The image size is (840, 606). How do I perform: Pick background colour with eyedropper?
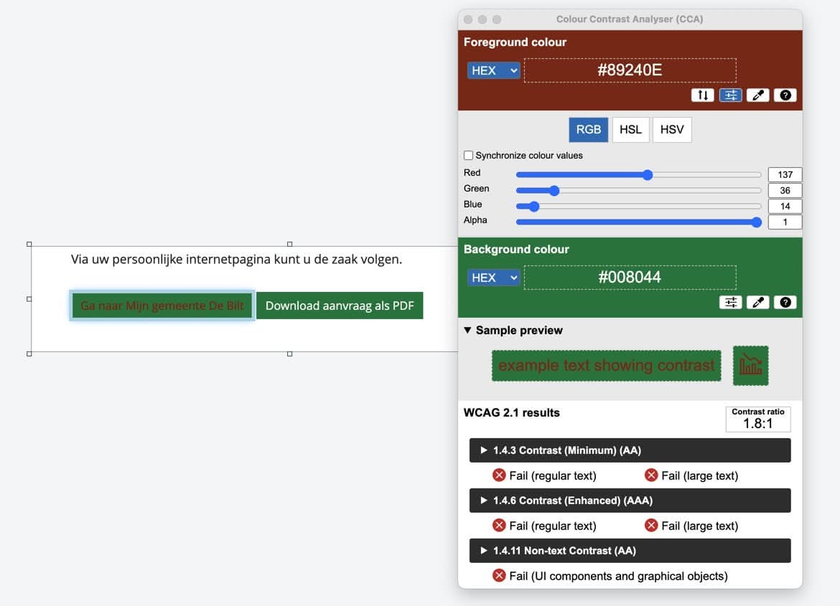[757, 303]
